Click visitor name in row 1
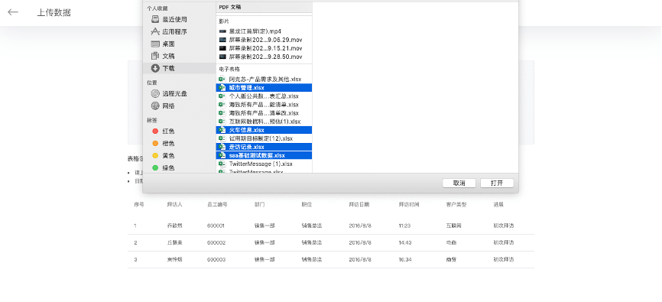 click(175, 226)
